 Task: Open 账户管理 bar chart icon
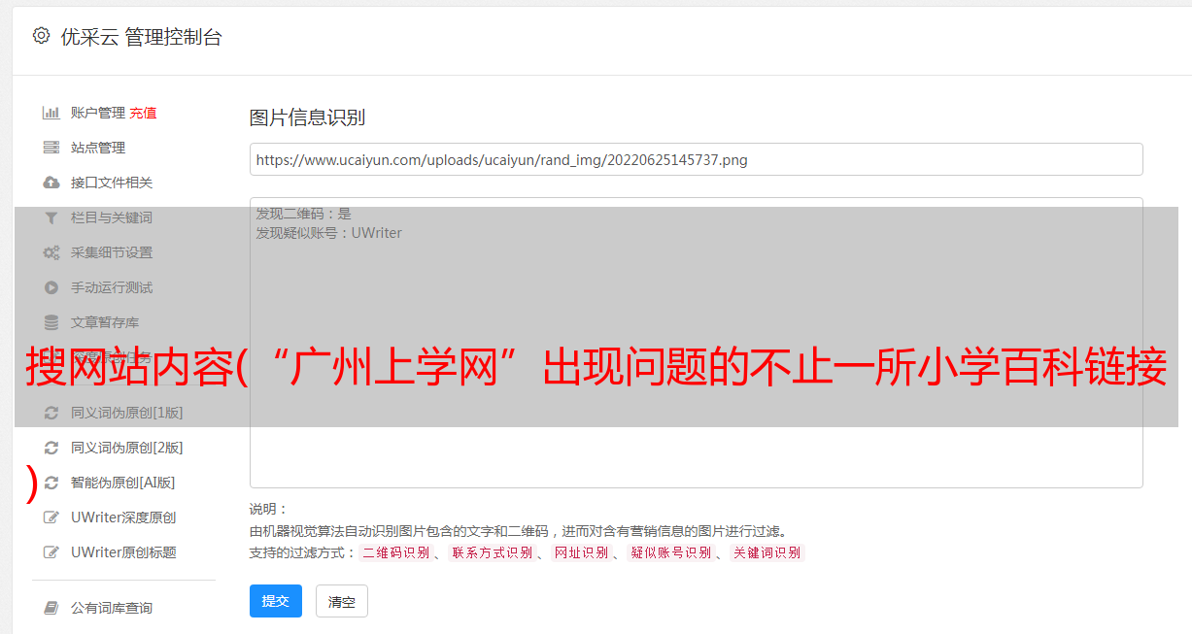click(51, 113)
